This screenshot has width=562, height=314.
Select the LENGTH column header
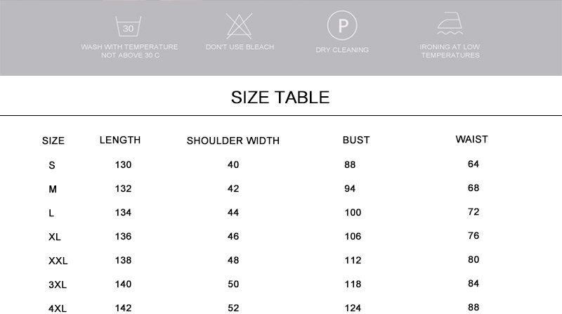[120, 140]
